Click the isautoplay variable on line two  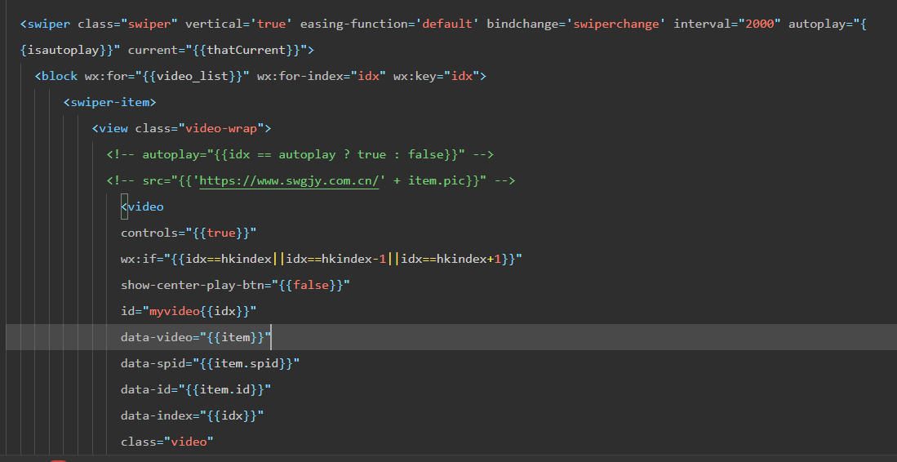click(63, 51)
